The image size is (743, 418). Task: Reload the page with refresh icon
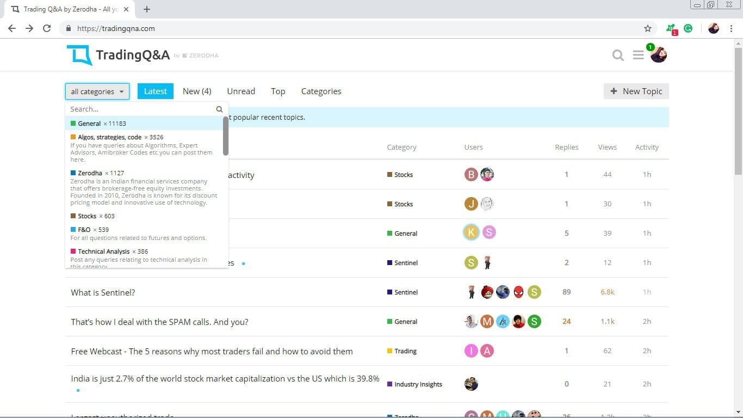[x=47, y=28]
